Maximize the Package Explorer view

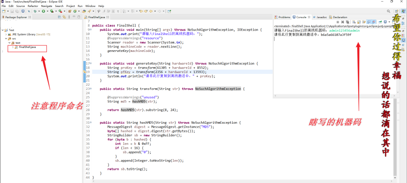pyautogui.click(x=79, y=17)
